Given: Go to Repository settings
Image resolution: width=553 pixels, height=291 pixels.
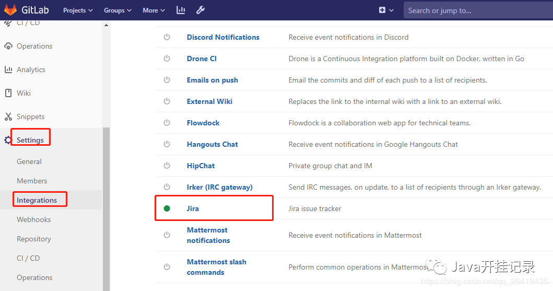Looking at the screenshot, I should point(34,239).
